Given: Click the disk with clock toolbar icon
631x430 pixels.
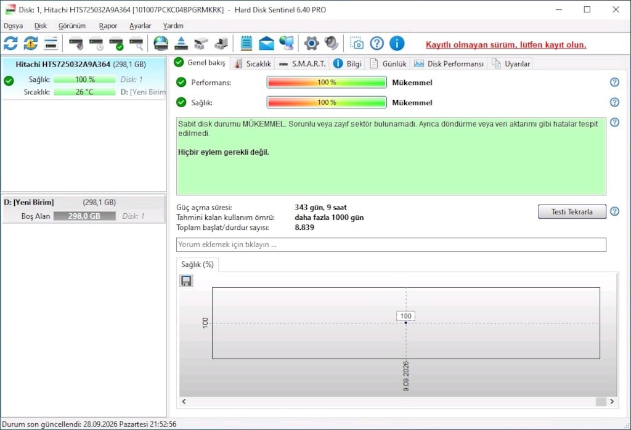Looking at the screenshot, I should click(96, 44).
